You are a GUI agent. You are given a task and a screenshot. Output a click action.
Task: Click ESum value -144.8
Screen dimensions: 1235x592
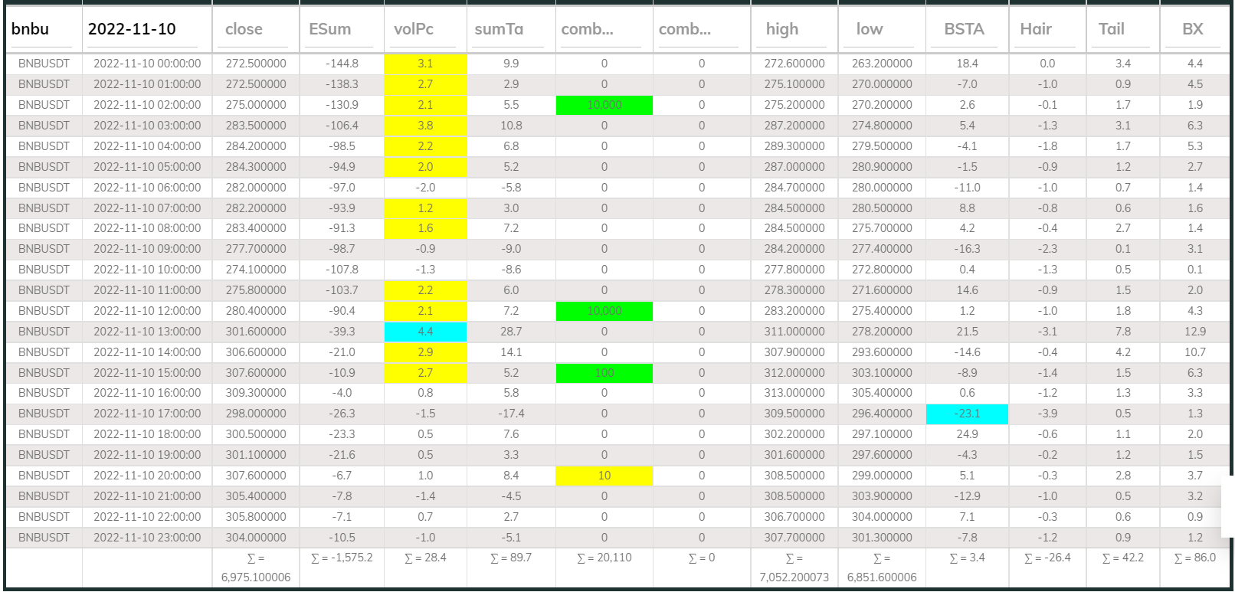[342, 64]
